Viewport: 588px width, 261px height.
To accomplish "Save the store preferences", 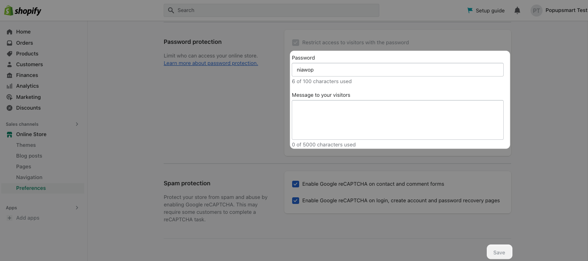I will coord(499,252).
